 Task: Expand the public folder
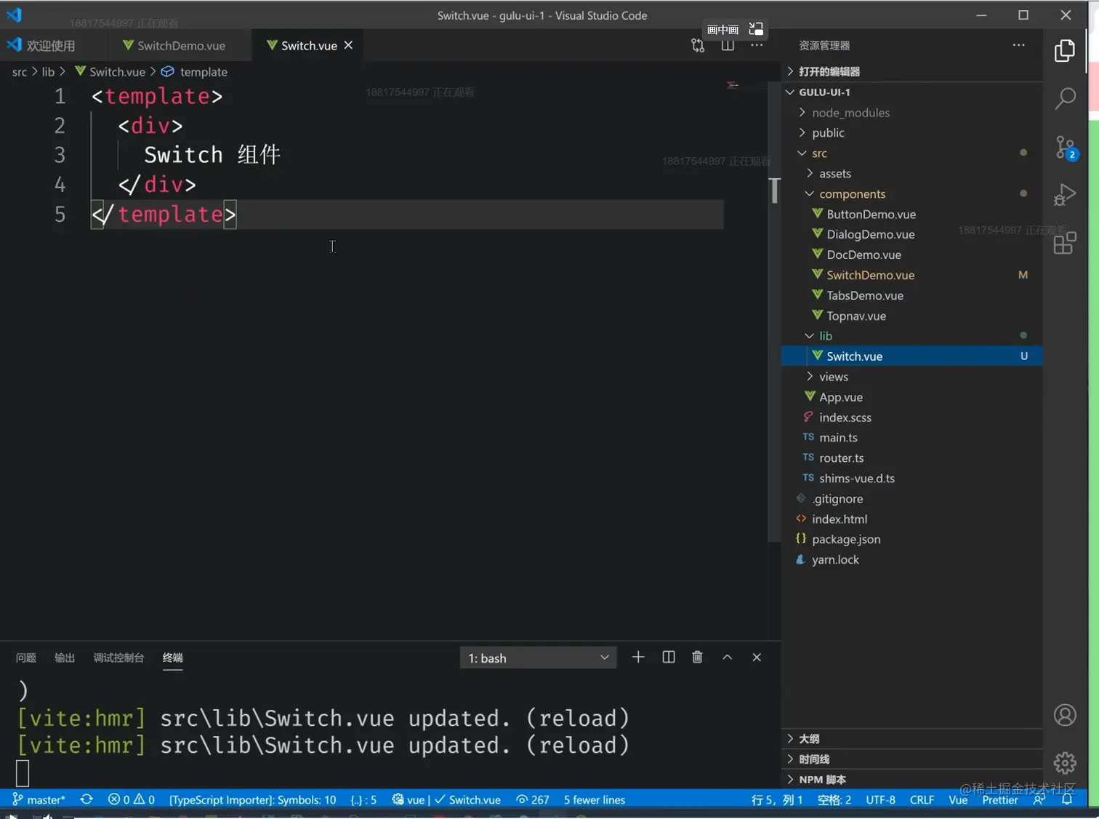[x=828, y=133]
